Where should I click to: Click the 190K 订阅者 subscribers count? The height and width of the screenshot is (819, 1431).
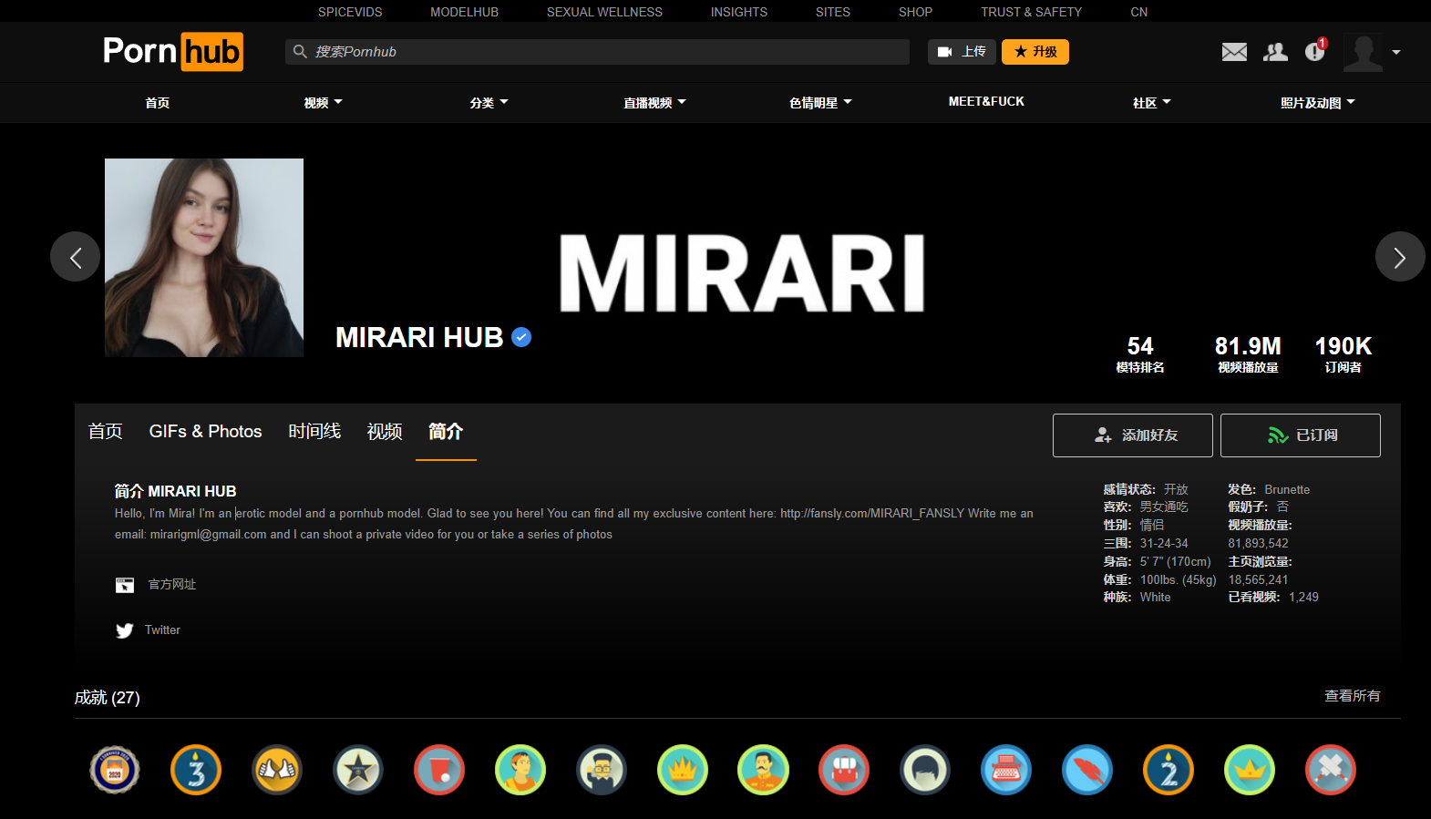click(x=1343, y=353)
